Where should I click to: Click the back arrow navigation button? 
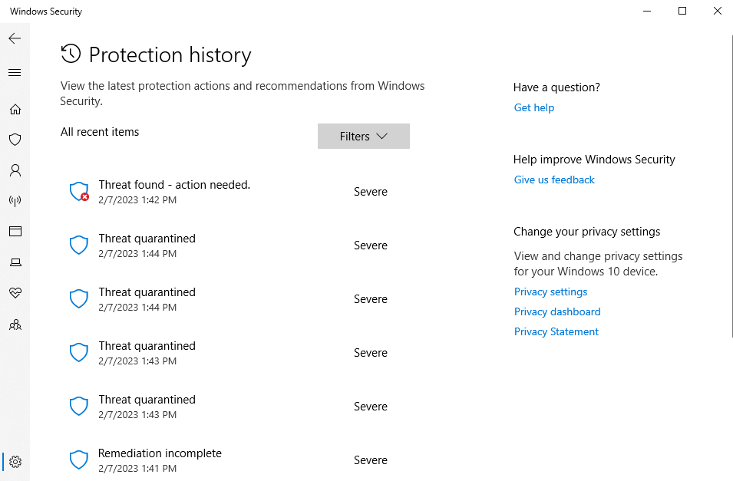[x=15, y=38]
